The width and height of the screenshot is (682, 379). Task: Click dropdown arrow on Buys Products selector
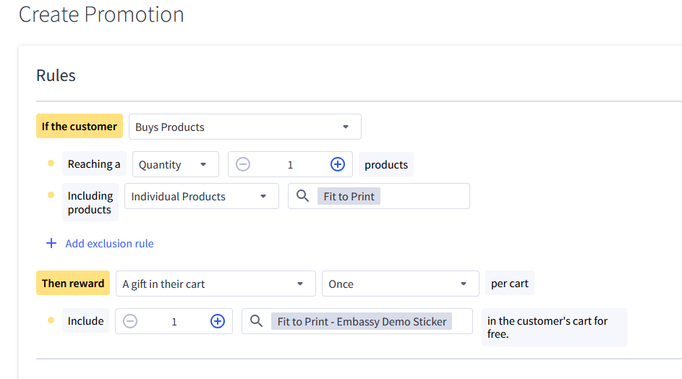[346, 127]
